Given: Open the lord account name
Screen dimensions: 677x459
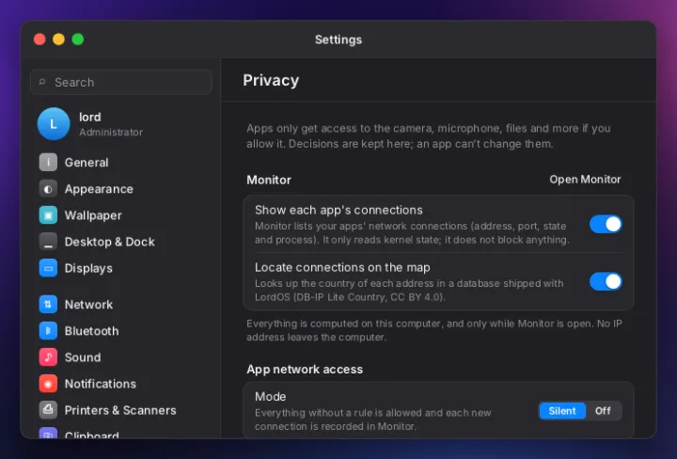Looking at the screenshot, I should pyautogui.click(x=90, y=117).
